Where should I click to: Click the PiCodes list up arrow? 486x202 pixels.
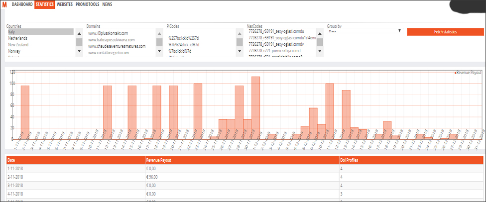pyautogui.click(x=240, y=34)
